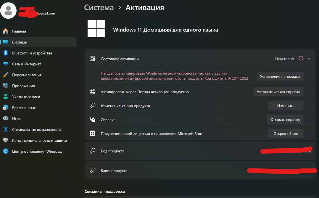Open Bluetooth и устройства settings
This screenshot has width=319, height=198.
[x=38, y=53]
